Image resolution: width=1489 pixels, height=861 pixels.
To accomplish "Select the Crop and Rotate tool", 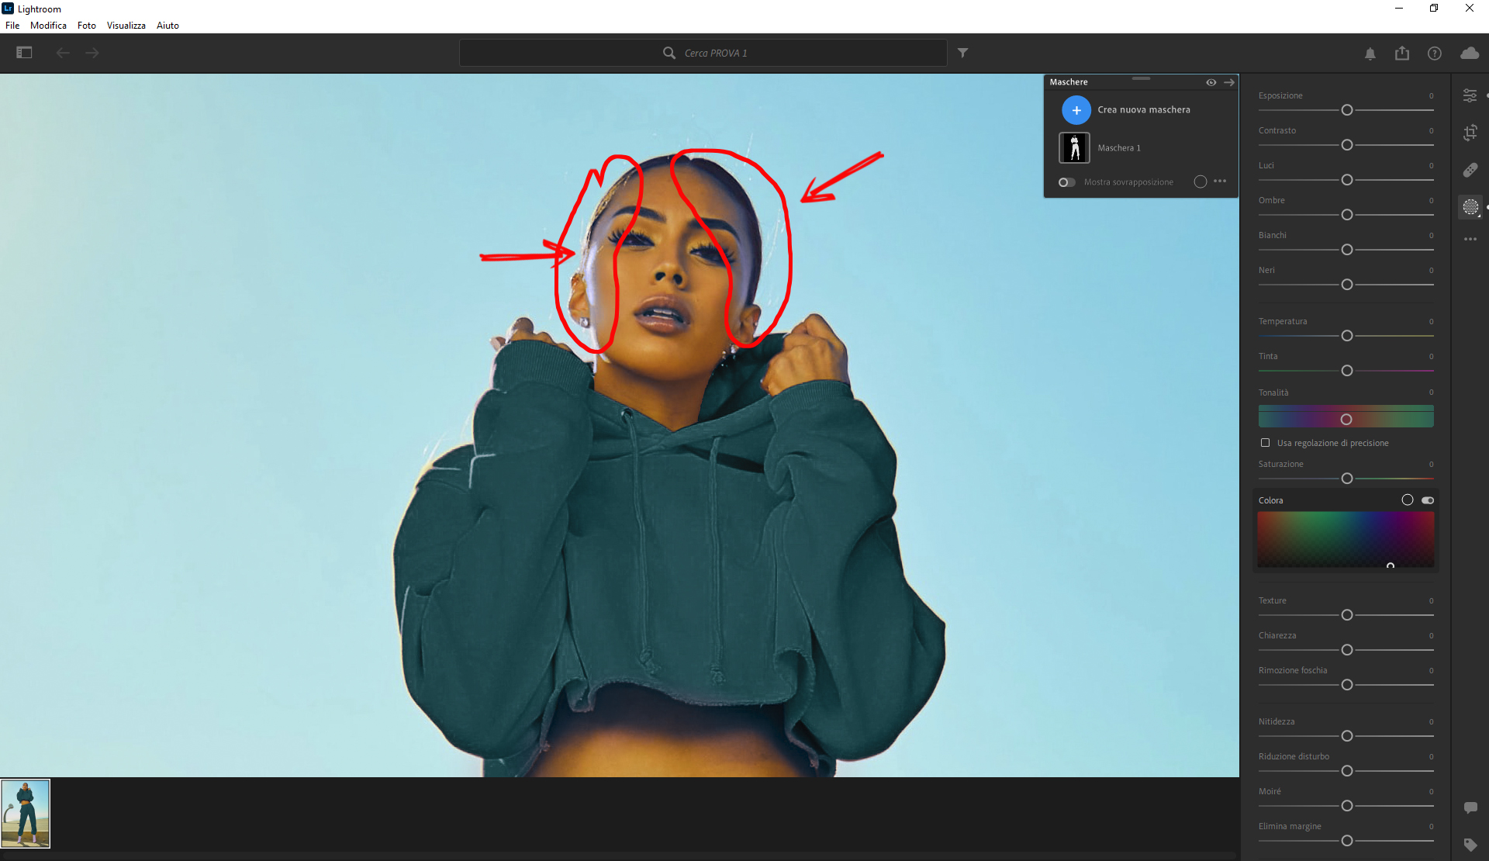I will pyautogui.click(x=1470, y=133).
